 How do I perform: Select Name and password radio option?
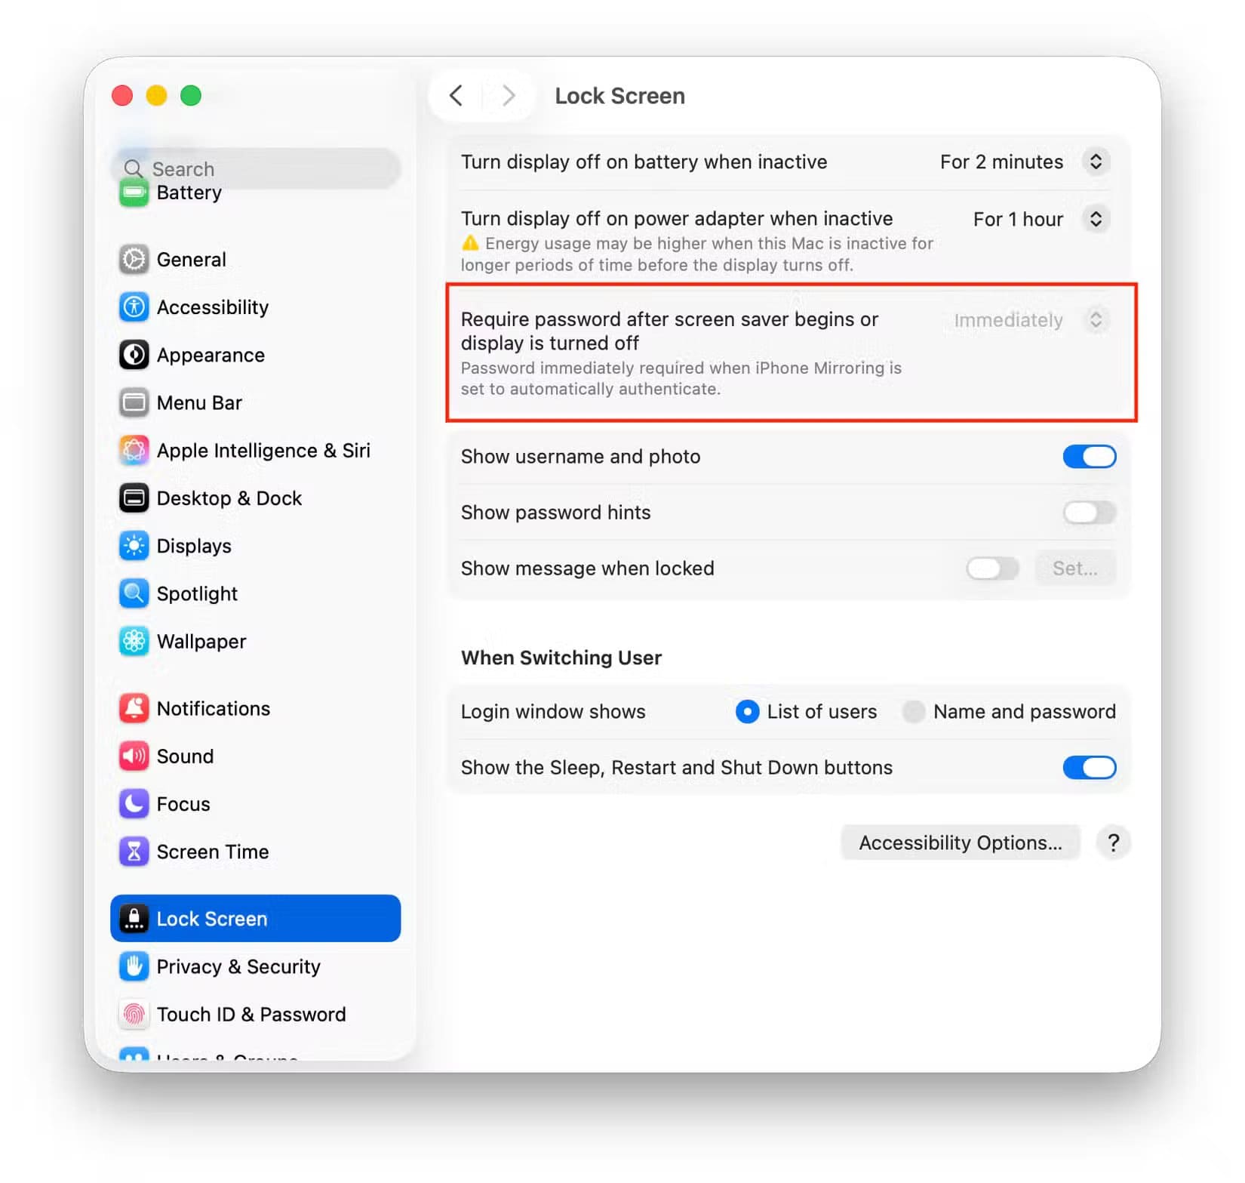click(914, 712)
